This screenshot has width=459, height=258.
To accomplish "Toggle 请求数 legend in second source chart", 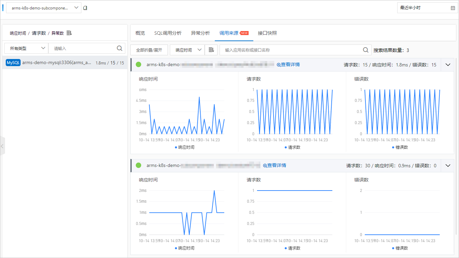I will [292, 248].
